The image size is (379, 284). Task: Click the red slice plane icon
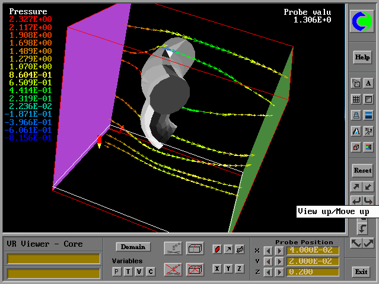(217, 249)
